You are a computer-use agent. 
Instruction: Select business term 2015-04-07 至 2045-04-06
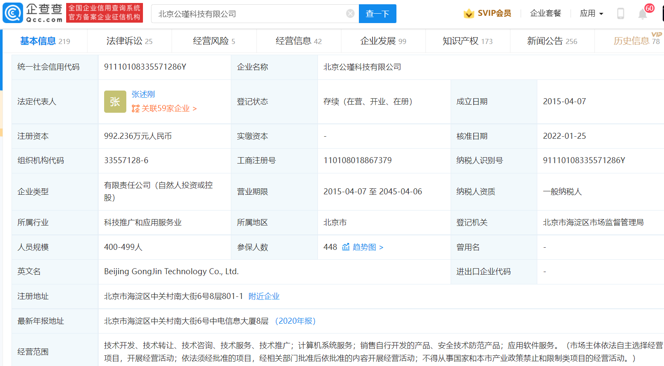(x=373, y=191)
